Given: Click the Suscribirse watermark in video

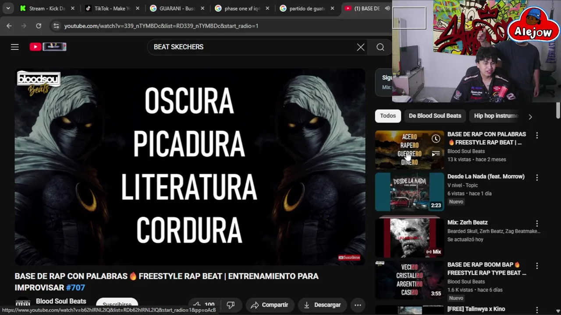Looking at the screenshot, I should point(349,257).
